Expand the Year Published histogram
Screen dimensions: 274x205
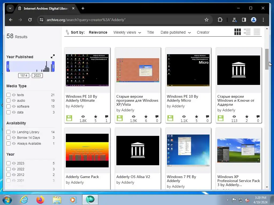[53, 57]
